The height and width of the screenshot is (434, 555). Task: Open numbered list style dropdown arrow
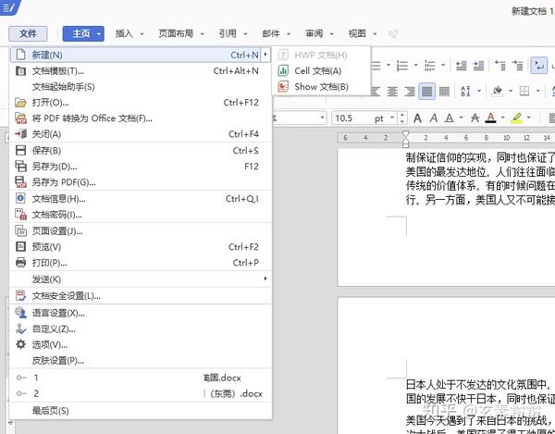coord(416,65)
